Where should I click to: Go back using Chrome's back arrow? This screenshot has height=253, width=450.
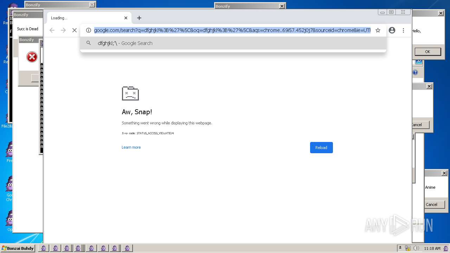click(x=52, y=30)
